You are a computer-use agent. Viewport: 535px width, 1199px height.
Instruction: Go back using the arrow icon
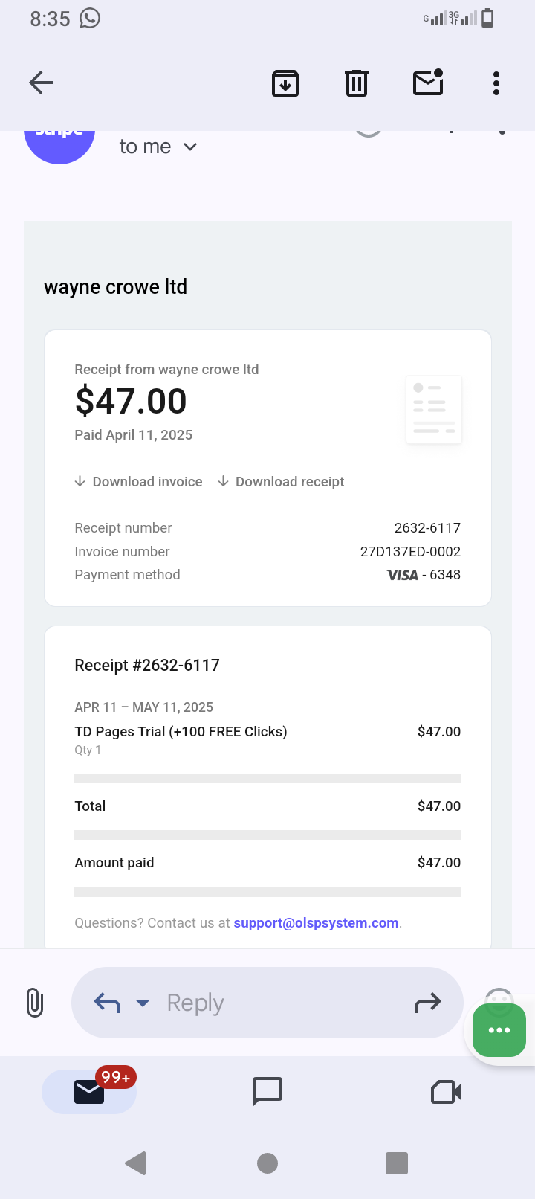(x=41, y=83)
